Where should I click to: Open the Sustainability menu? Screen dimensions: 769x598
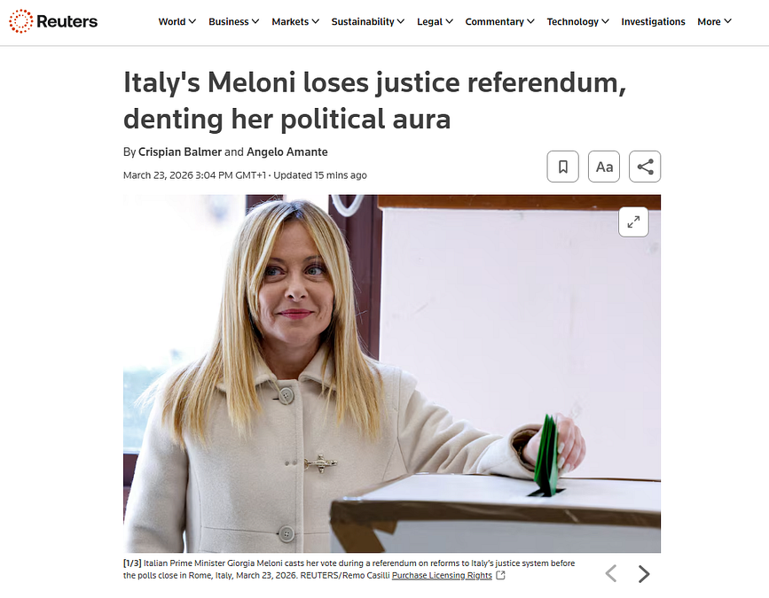coord(368,21)
